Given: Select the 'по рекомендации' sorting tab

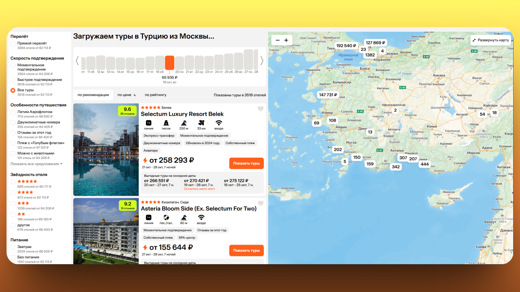Looking at the screenshot, I should pos(93,95).
